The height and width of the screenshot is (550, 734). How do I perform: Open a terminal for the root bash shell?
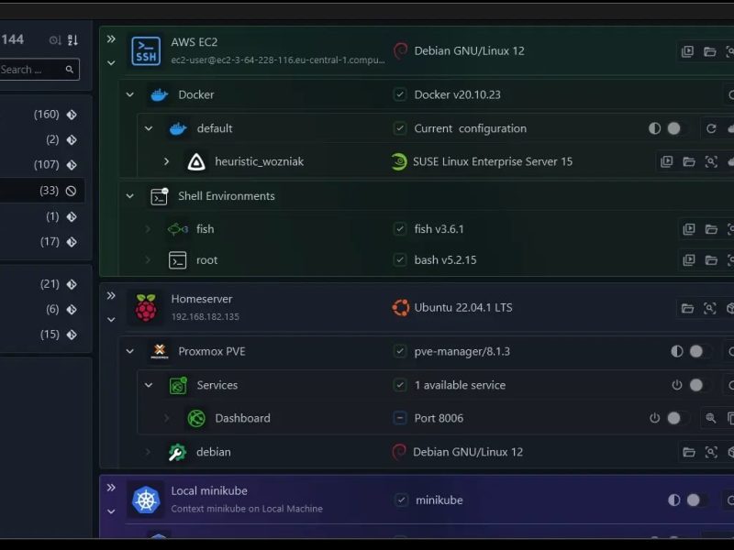[x=687, y=259]
